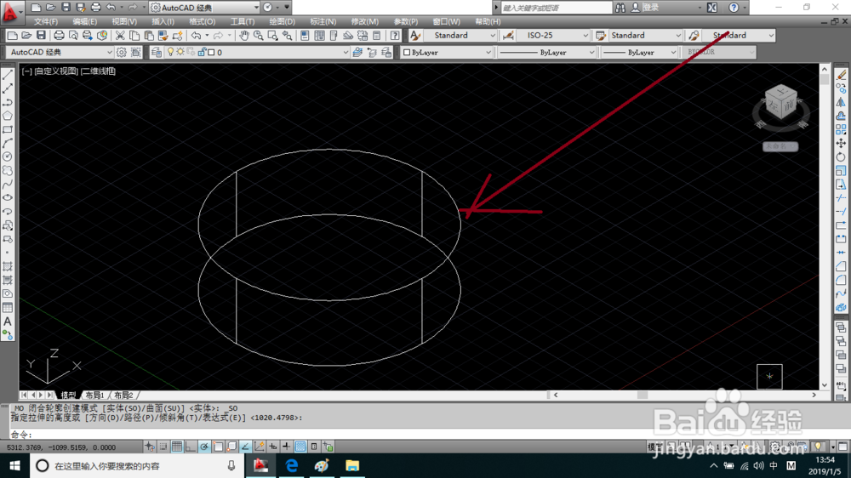Select the Mirror tool in modify toolbar

pos(841,102)
